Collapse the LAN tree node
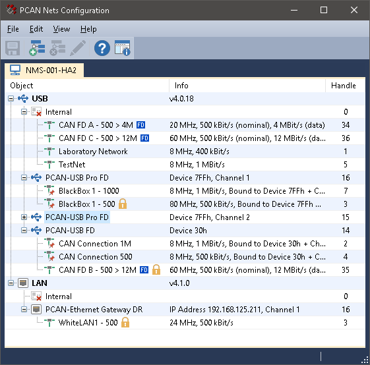The image size is (370, 365). click(11, 283)
